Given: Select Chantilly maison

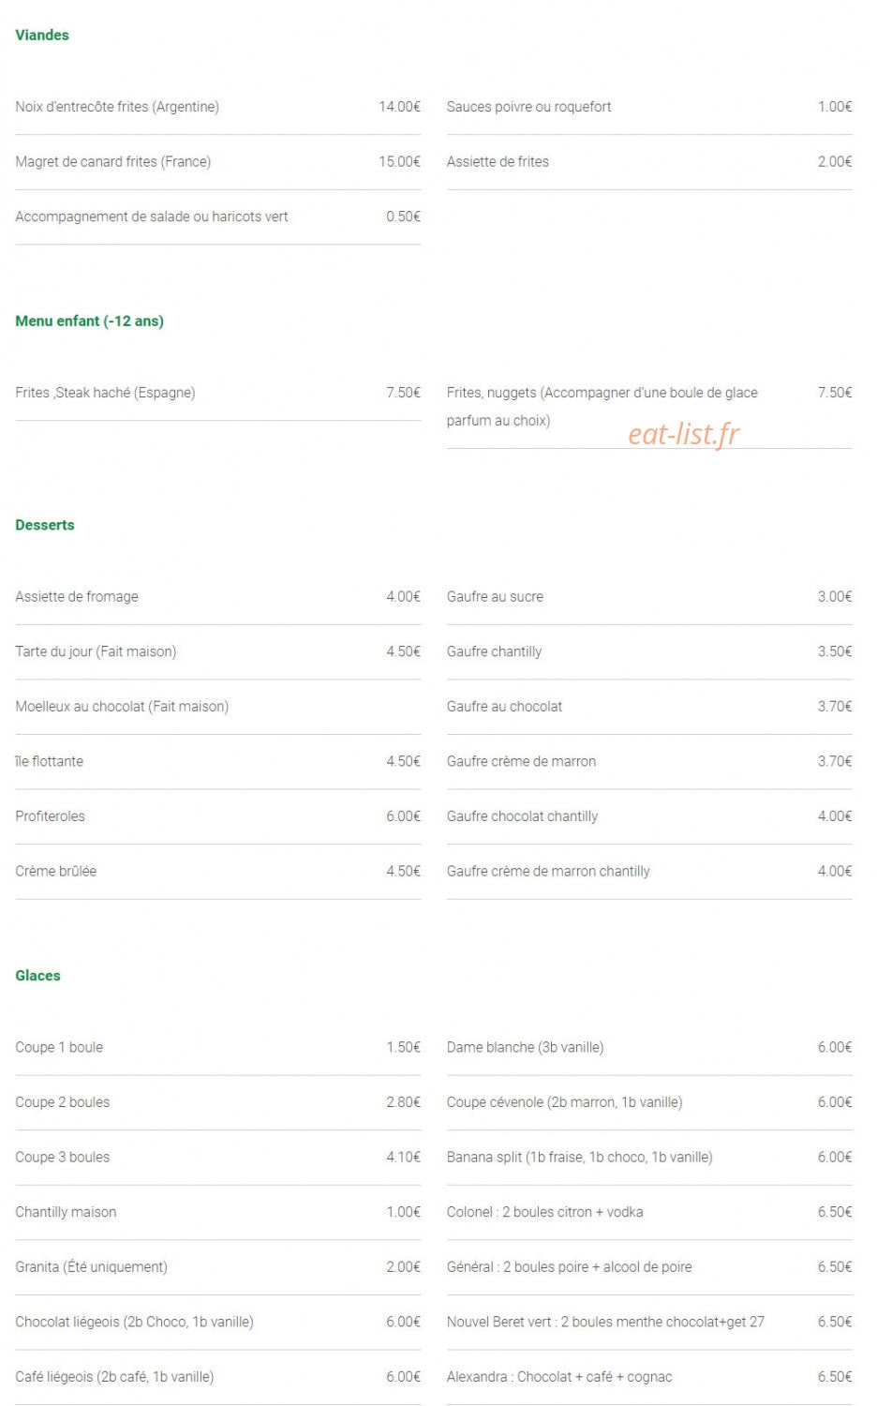Looking at the screenshot, I should tap(66, 1212).
